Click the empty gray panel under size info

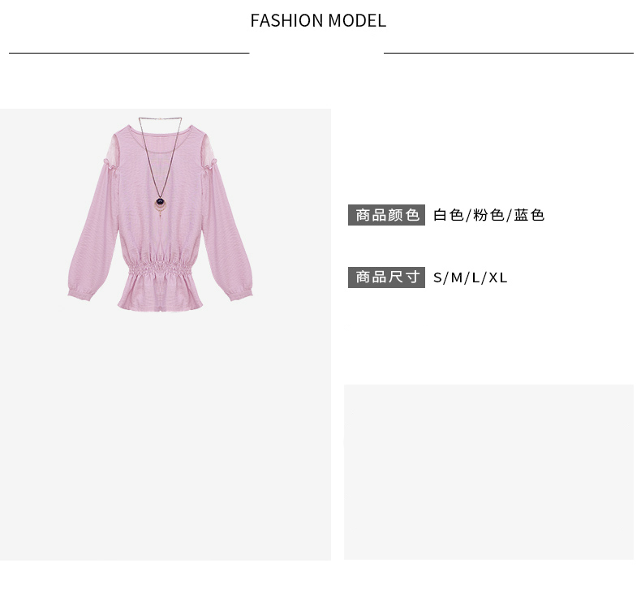point(488,472)
